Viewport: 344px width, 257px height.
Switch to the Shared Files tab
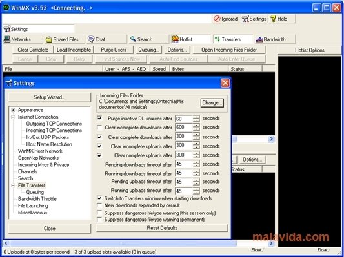click(x=65, y=39)
